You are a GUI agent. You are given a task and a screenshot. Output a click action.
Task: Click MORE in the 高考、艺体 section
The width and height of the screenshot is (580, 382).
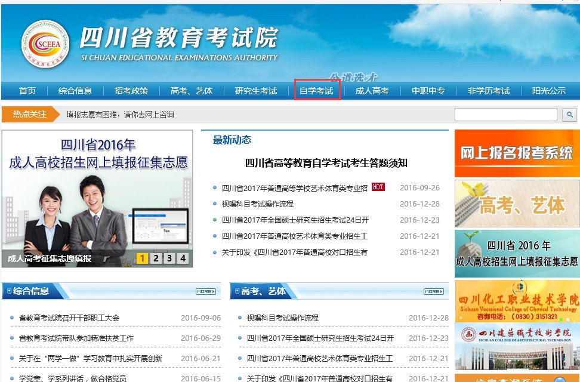click(x=434, y=291)
